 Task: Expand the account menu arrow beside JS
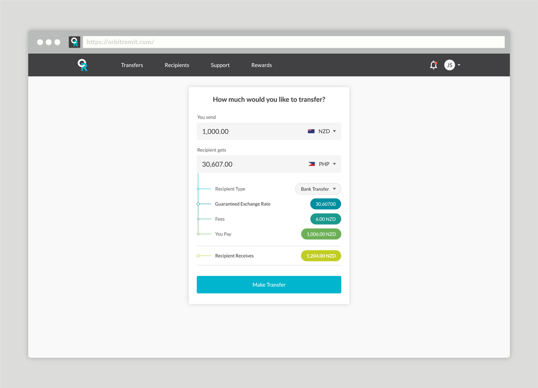[459, 65]
